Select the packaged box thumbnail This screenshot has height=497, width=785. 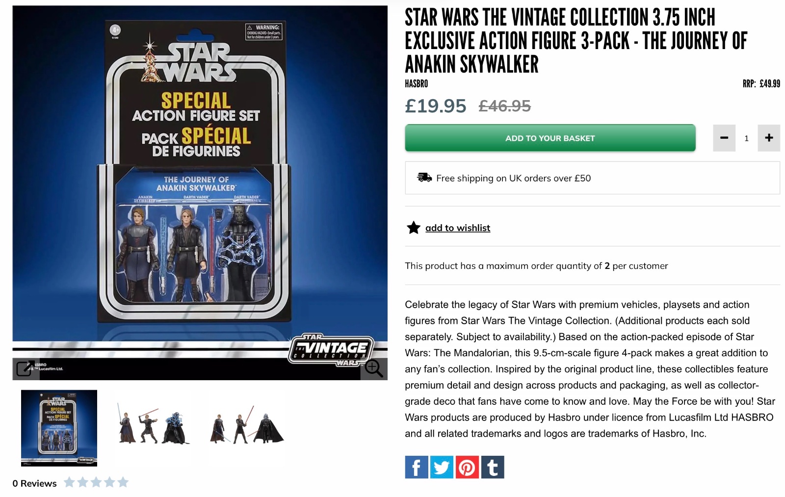[59, 428]
